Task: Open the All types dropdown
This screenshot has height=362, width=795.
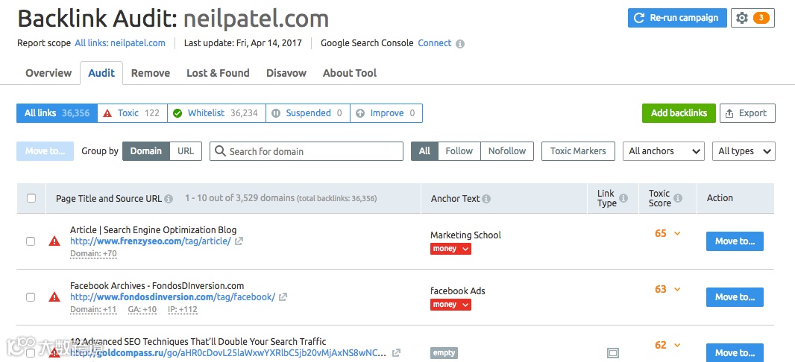Action: pos(744,151)
